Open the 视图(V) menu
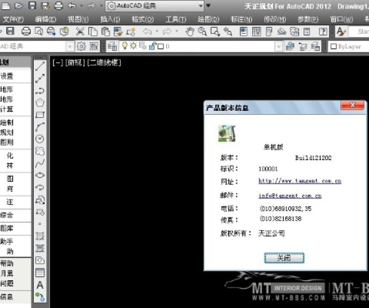The width and height of the screenshot is (369, 308). [78, 19]
